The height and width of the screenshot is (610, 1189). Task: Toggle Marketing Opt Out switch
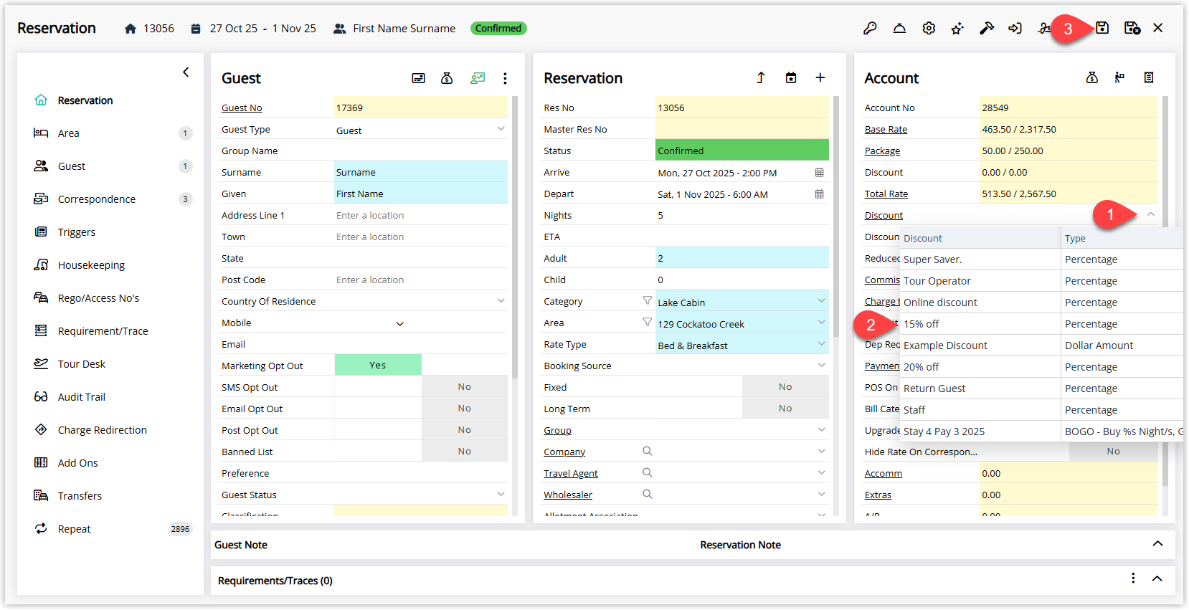pos(421,365)
